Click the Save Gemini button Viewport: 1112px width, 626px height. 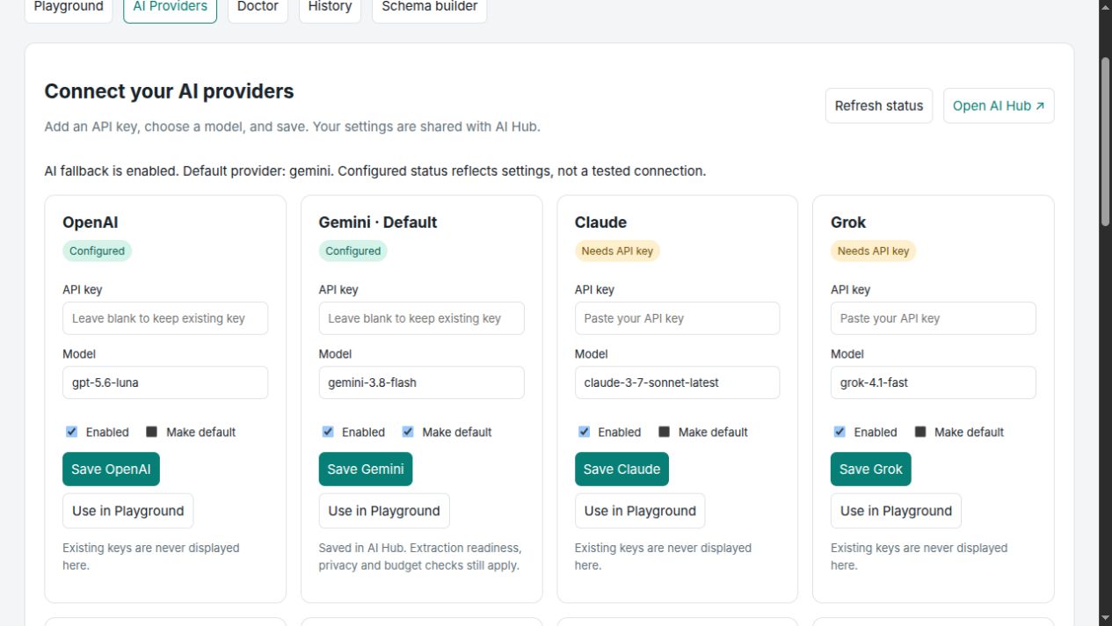point(366,469)
